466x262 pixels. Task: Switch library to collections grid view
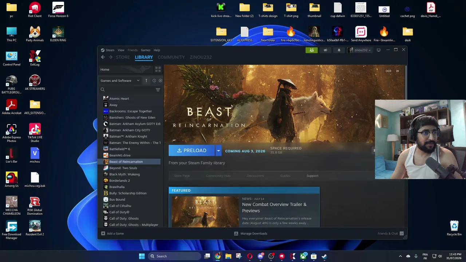click(158, 70)
